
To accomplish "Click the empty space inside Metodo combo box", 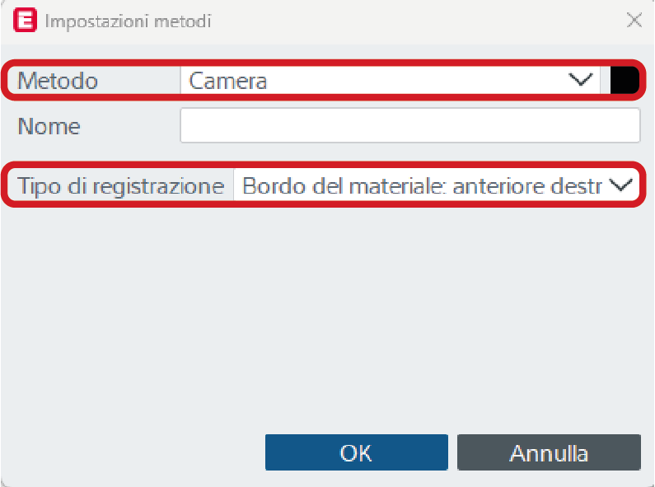I will click(418, 80).
